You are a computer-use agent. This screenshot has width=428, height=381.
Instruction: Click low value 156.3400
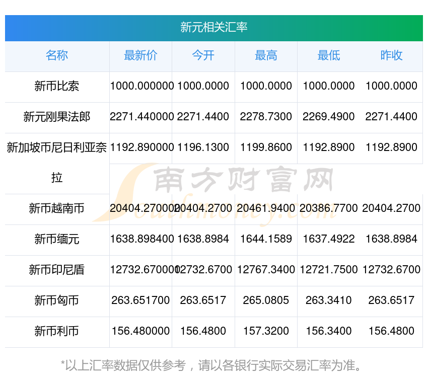pos(329,331)
